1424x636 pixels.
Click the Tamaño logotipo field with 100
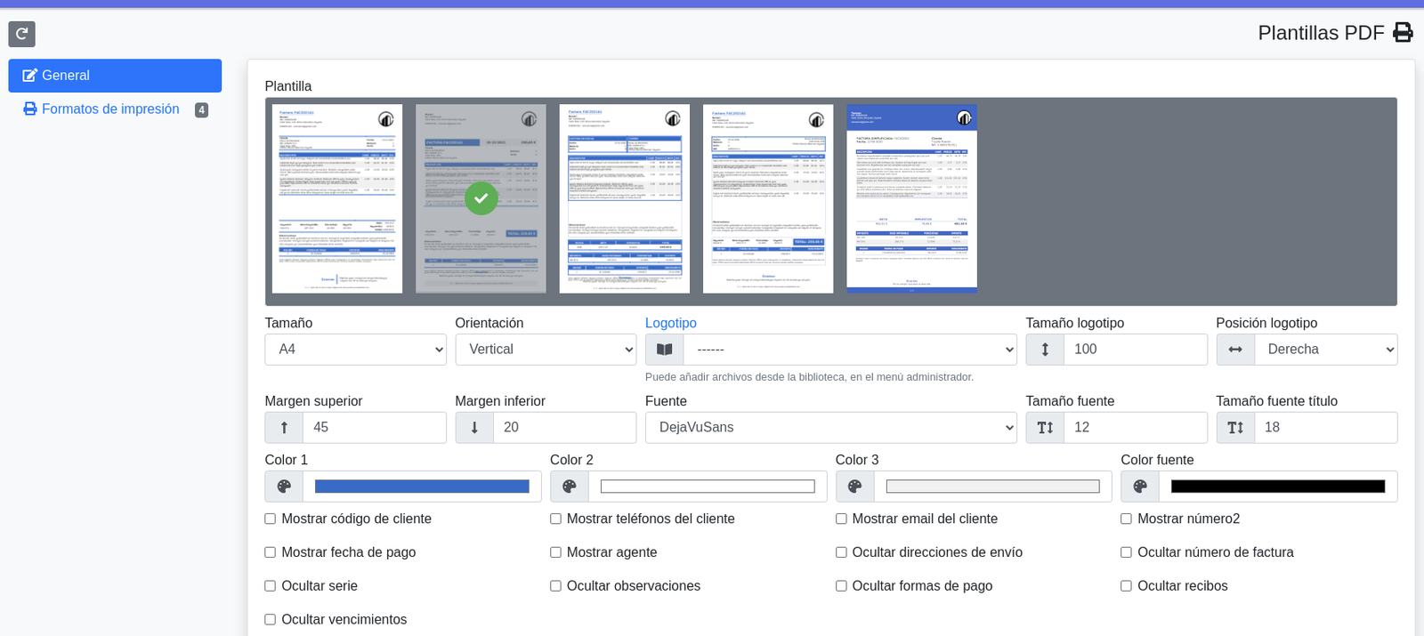click(x=1136, y=350)
